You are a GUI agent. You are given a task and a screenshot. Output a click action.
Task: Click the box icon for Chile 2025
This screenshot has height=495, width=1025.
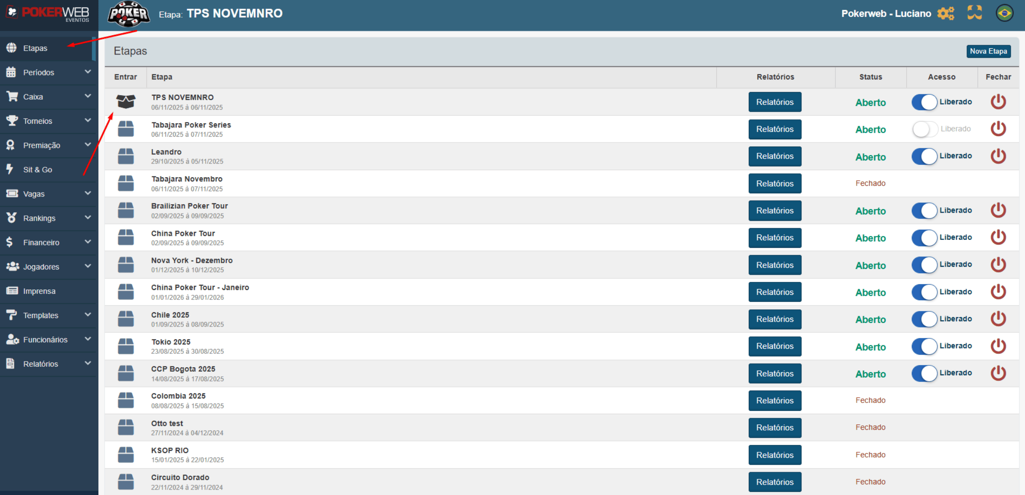coord(126,319)
